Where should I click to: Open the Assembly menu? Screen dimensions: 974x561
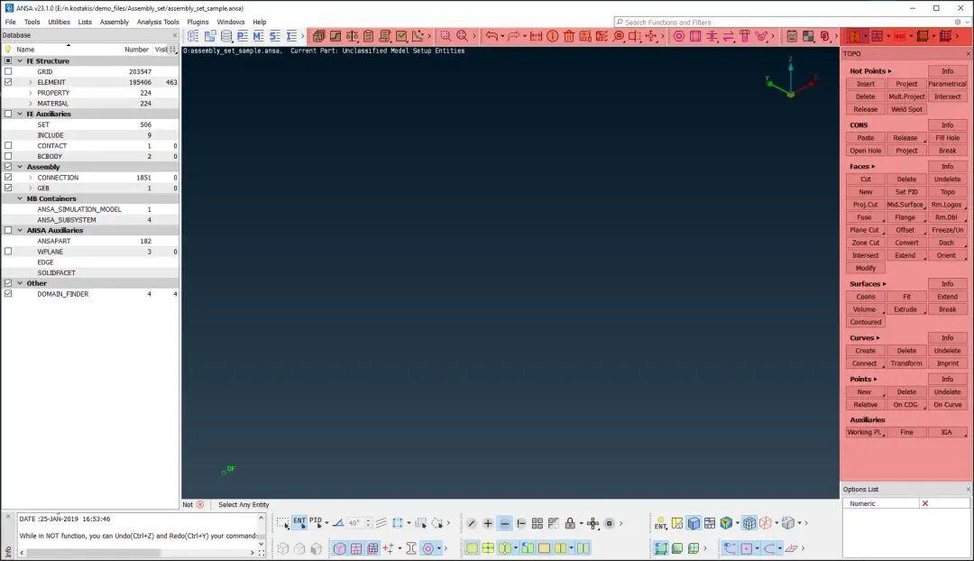(114, 22)
